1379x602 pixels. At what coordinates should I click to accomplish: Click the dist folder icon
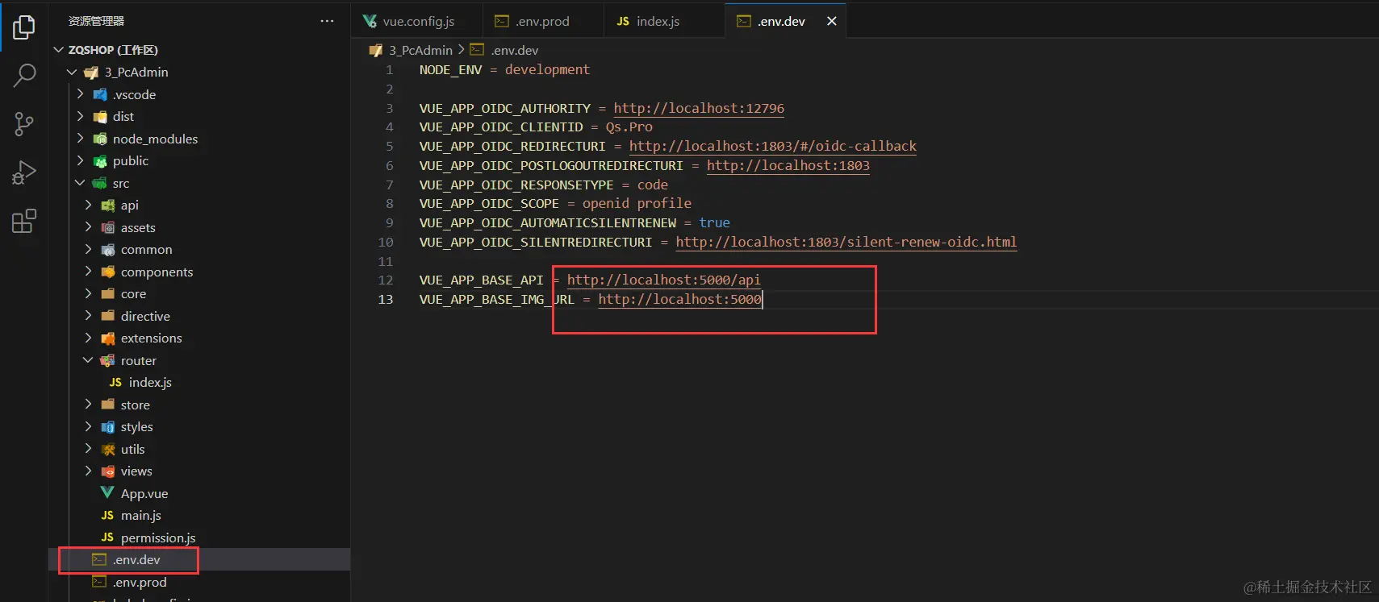(x=100, y=117)
